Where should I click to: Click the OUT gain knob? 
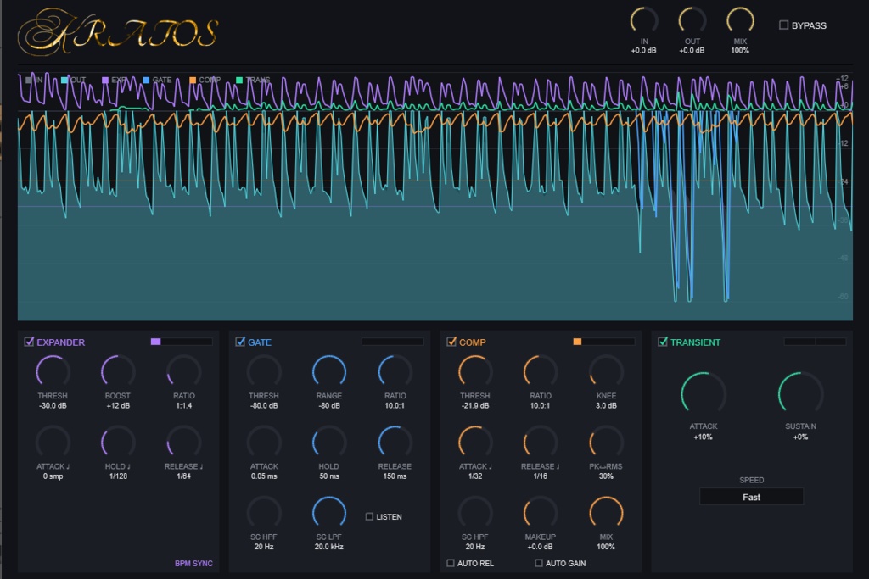692,21
